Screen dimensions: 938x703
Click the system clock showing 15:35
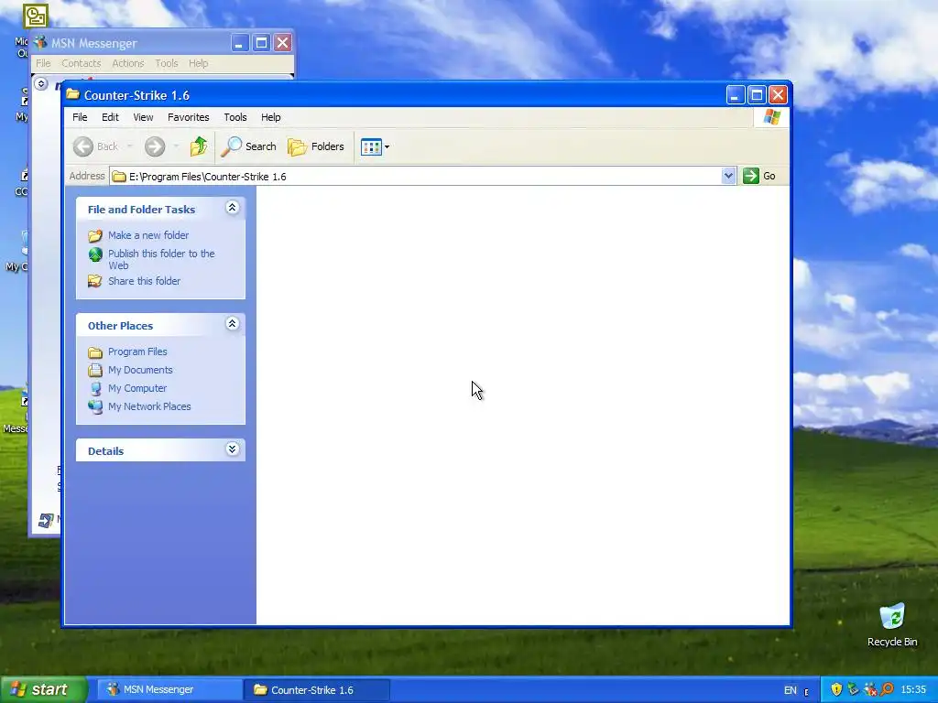[x=913, y=690]
